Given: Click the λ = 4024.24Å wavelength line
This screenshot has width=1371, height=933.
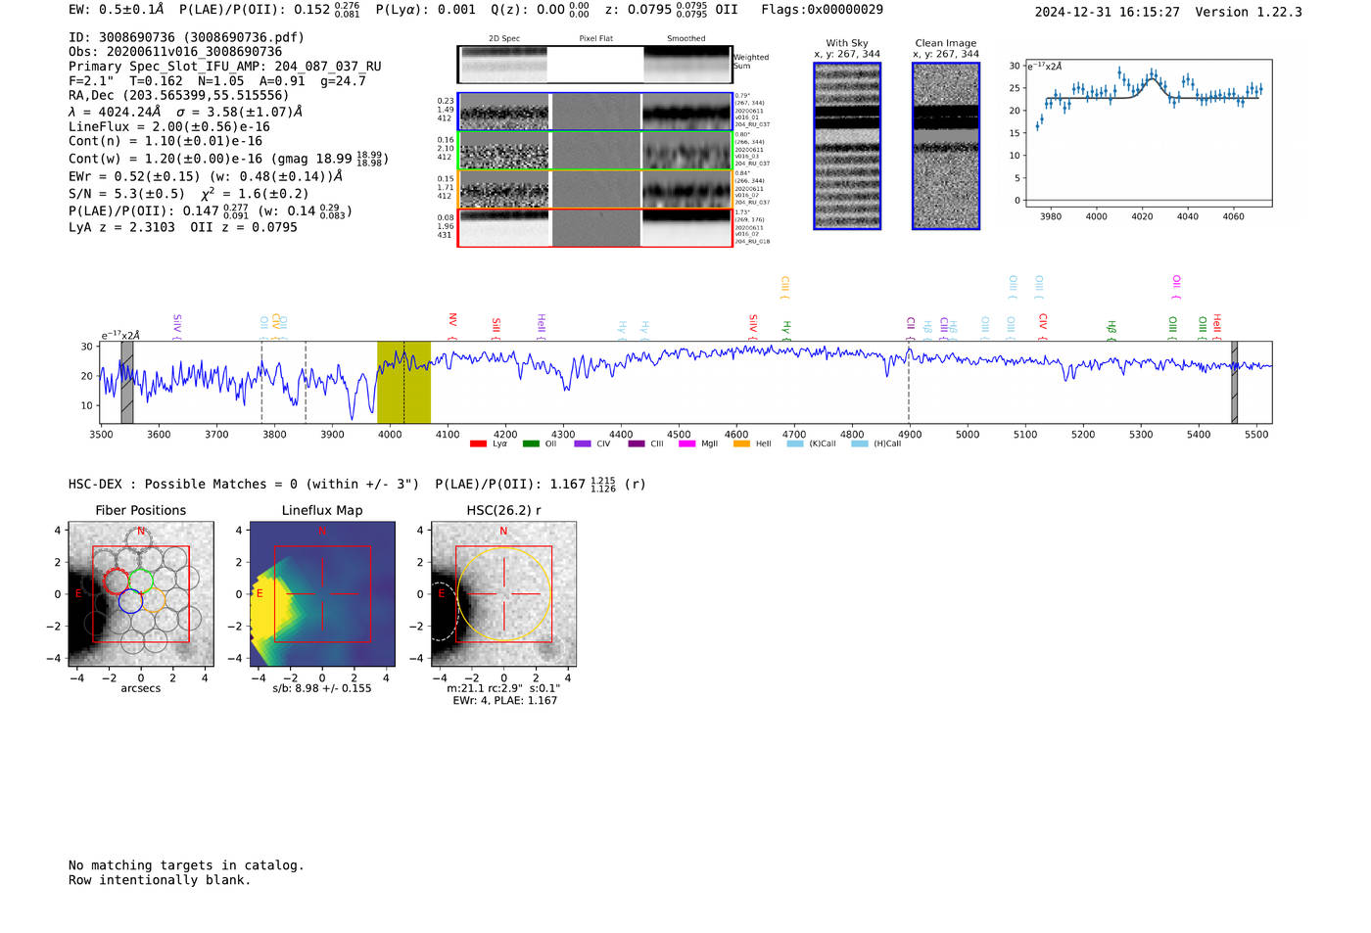Looking at the screenshot, I should tap(186, 112).
